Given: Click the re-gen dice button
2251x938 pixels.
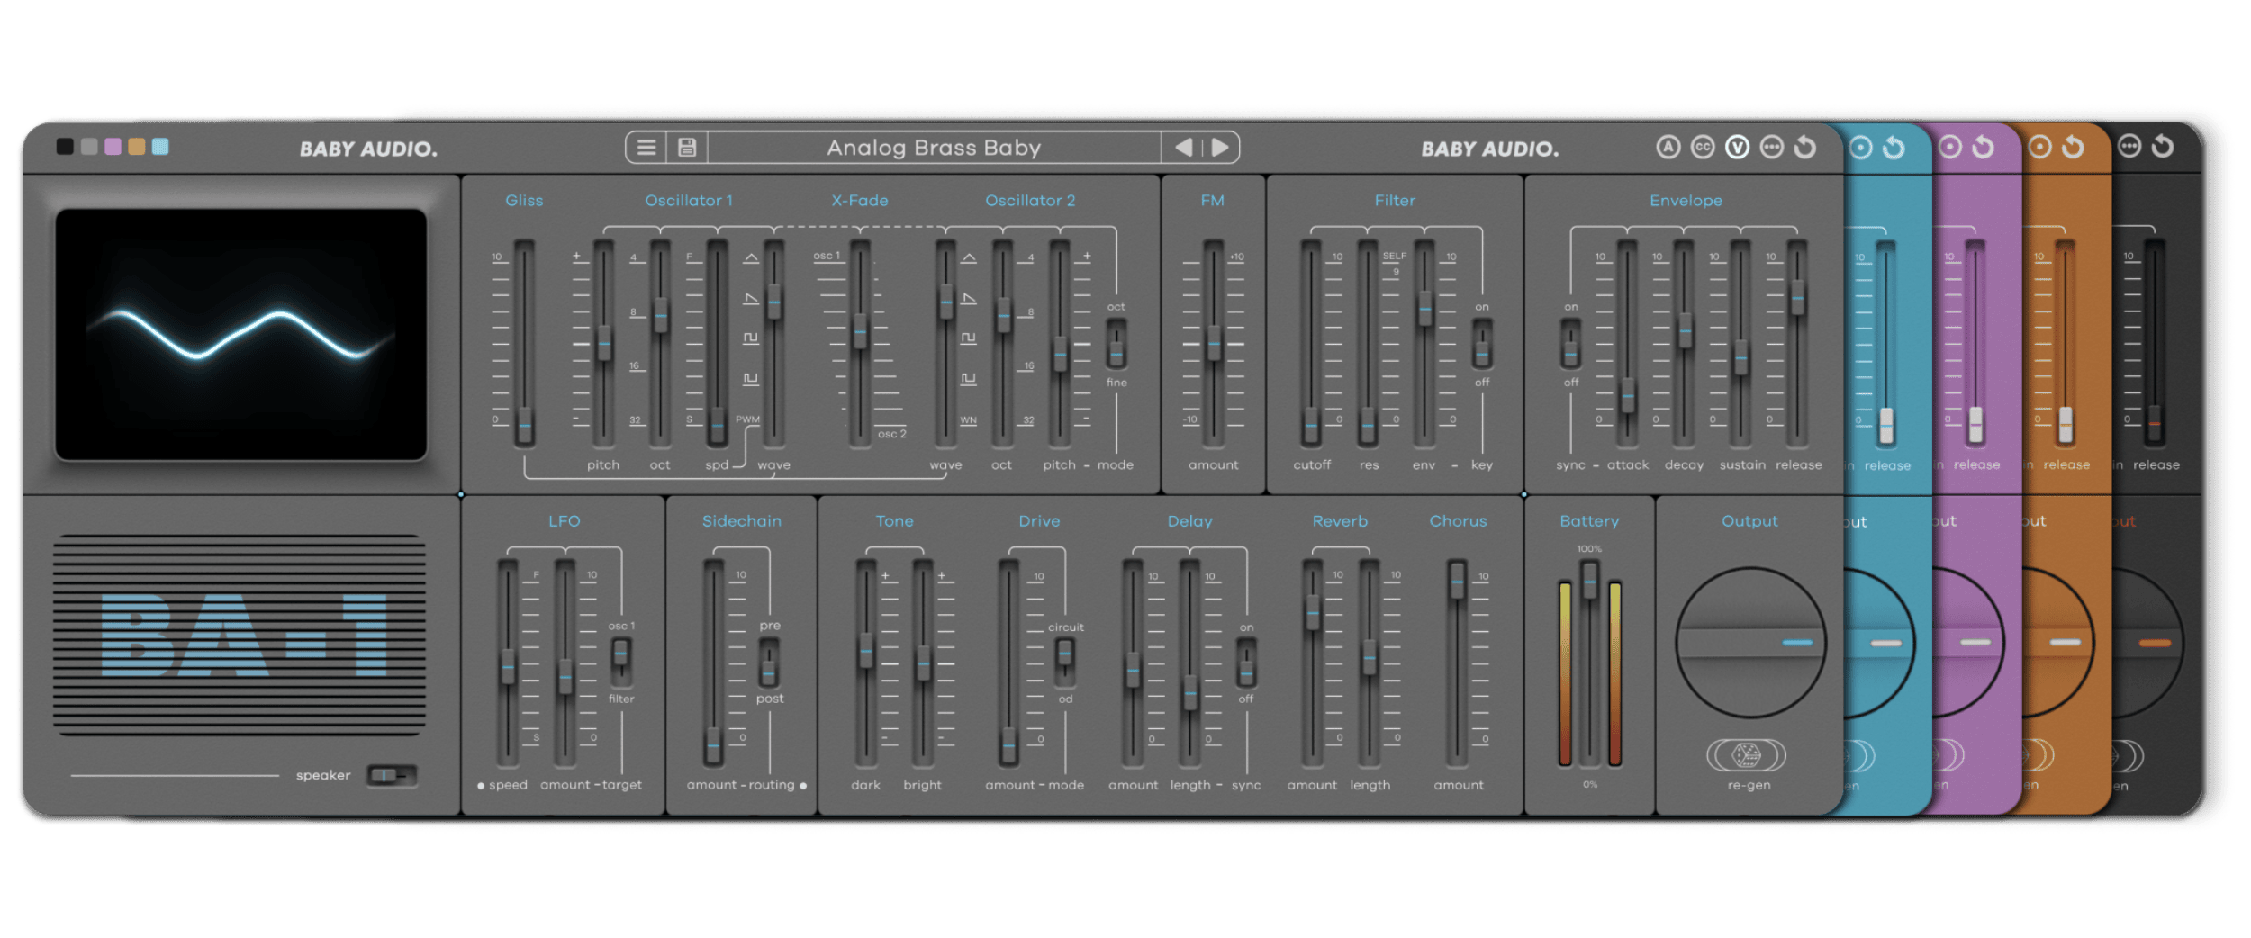Looking at the screenshot, I should (x=1747, y=755).
